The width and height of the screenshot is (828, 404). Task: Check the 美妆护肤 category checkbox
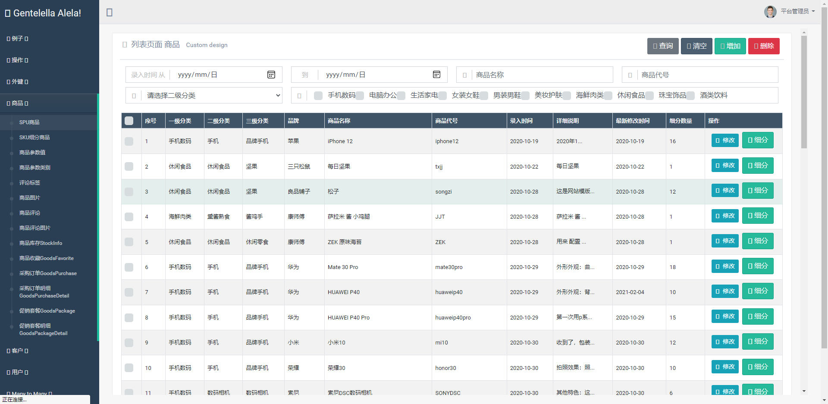point(525,96)
